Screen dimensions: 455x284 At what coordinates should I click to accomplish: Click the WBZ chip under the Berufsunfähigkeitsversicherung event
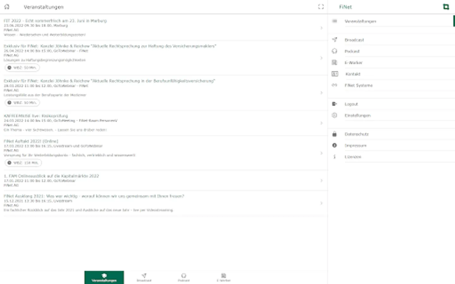click(22, 103)
